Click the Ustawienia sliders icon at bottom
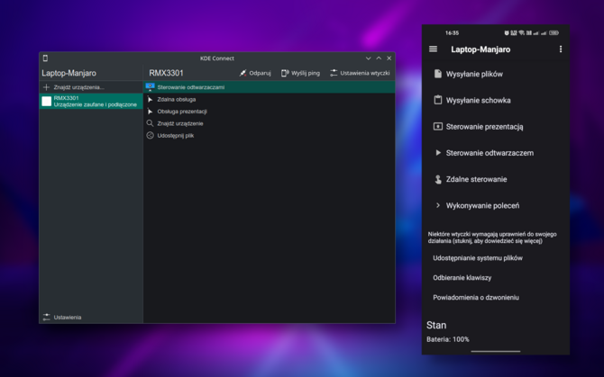 pos(47,317)
